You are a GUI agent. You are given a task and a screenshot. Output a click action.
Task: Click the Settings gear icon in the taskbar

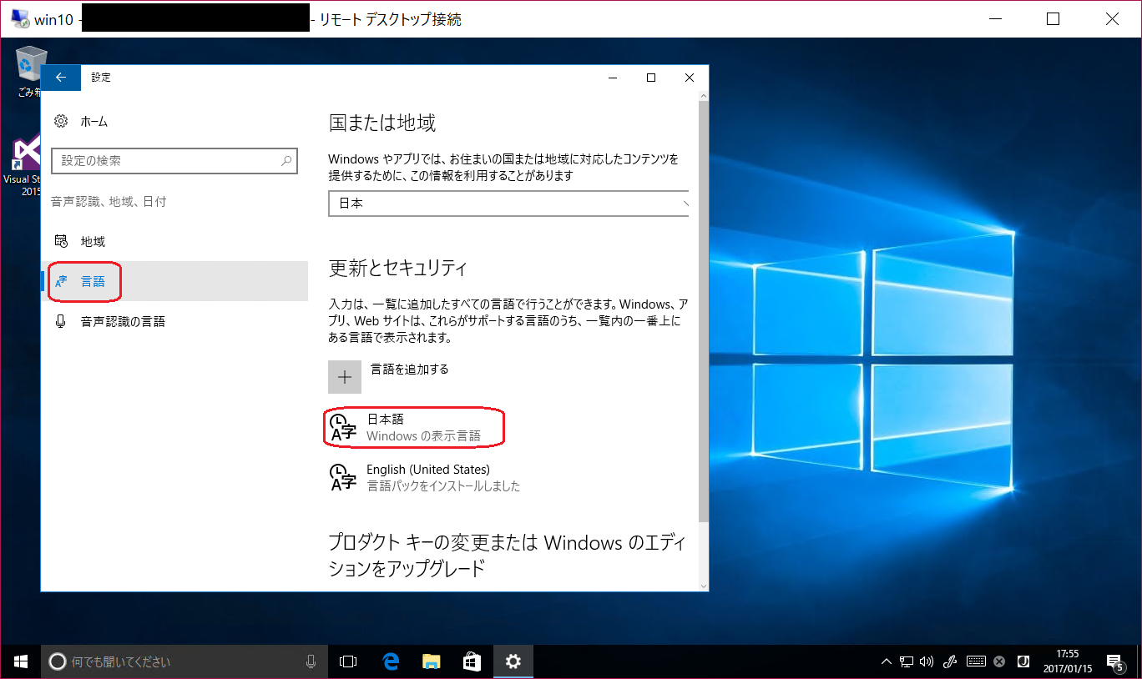coord(513,661)
